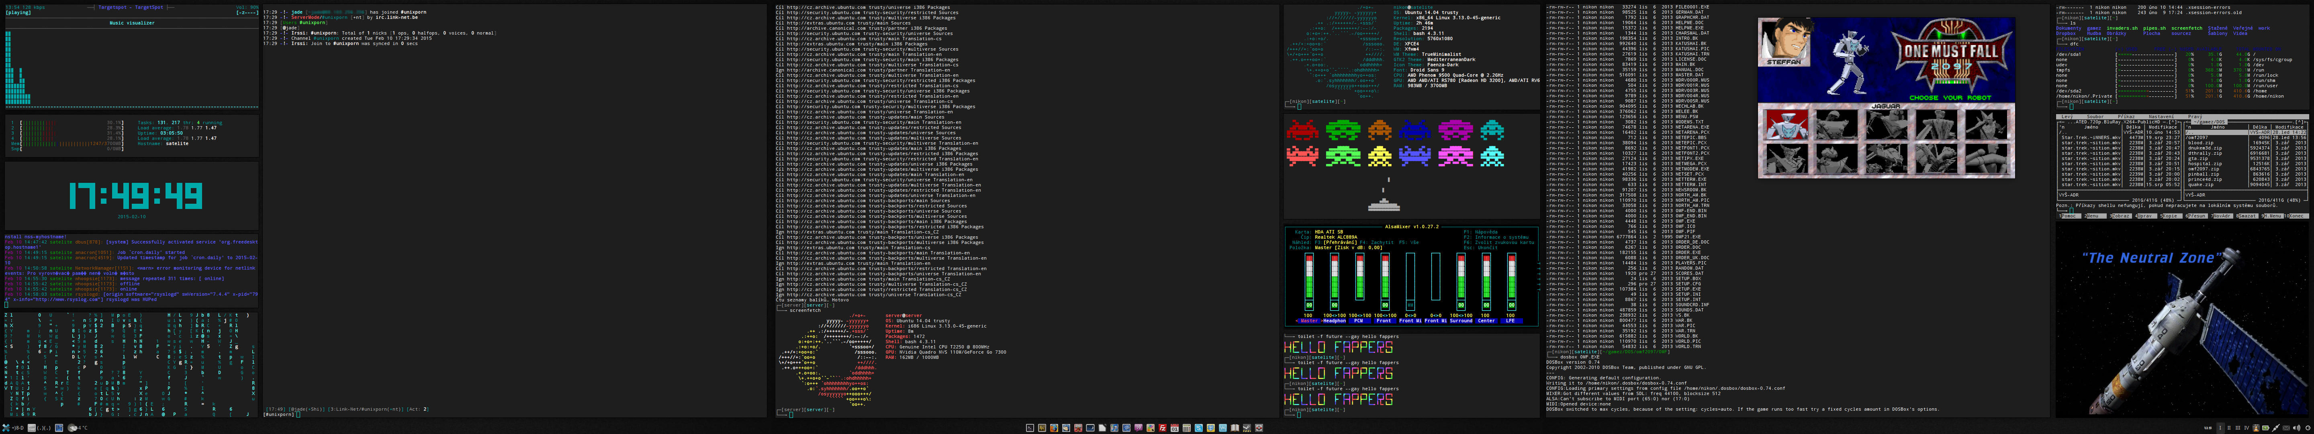Open the open-book dictionary icon
This screenshot has height=434, width=2314.
(x=1235, y=428)
